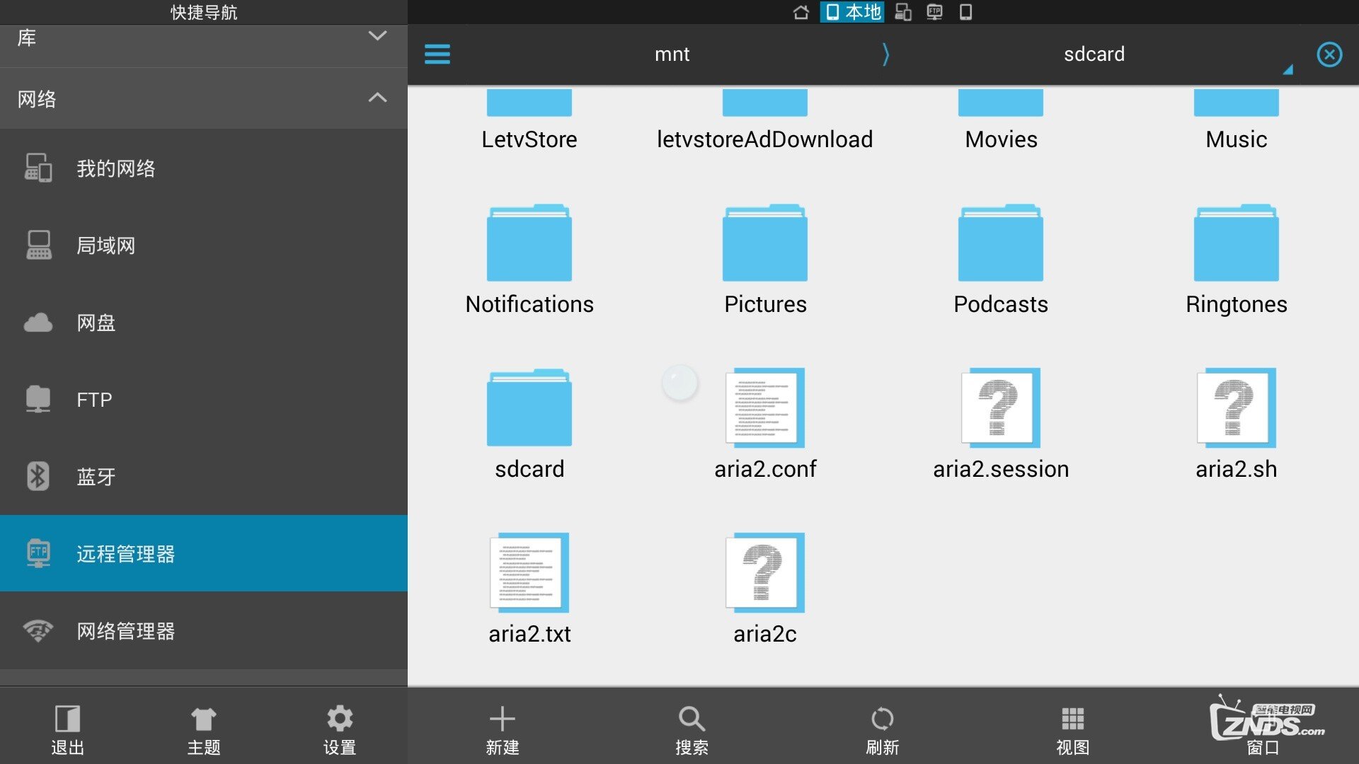Open the Notifications folder
The width and height of the screenshot is (1359, 764).
[529, 260]
